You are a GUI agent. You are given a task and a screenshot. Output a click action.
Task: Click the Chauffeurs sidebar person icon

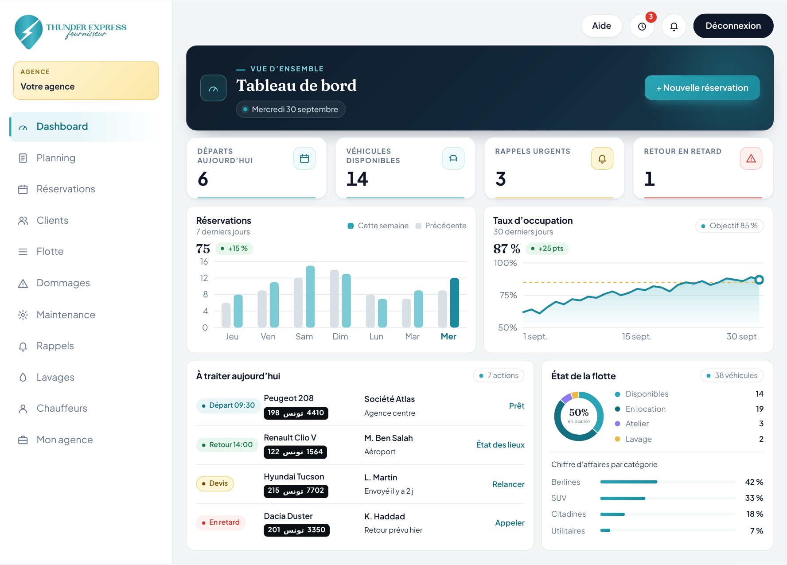tap(23, 409)
